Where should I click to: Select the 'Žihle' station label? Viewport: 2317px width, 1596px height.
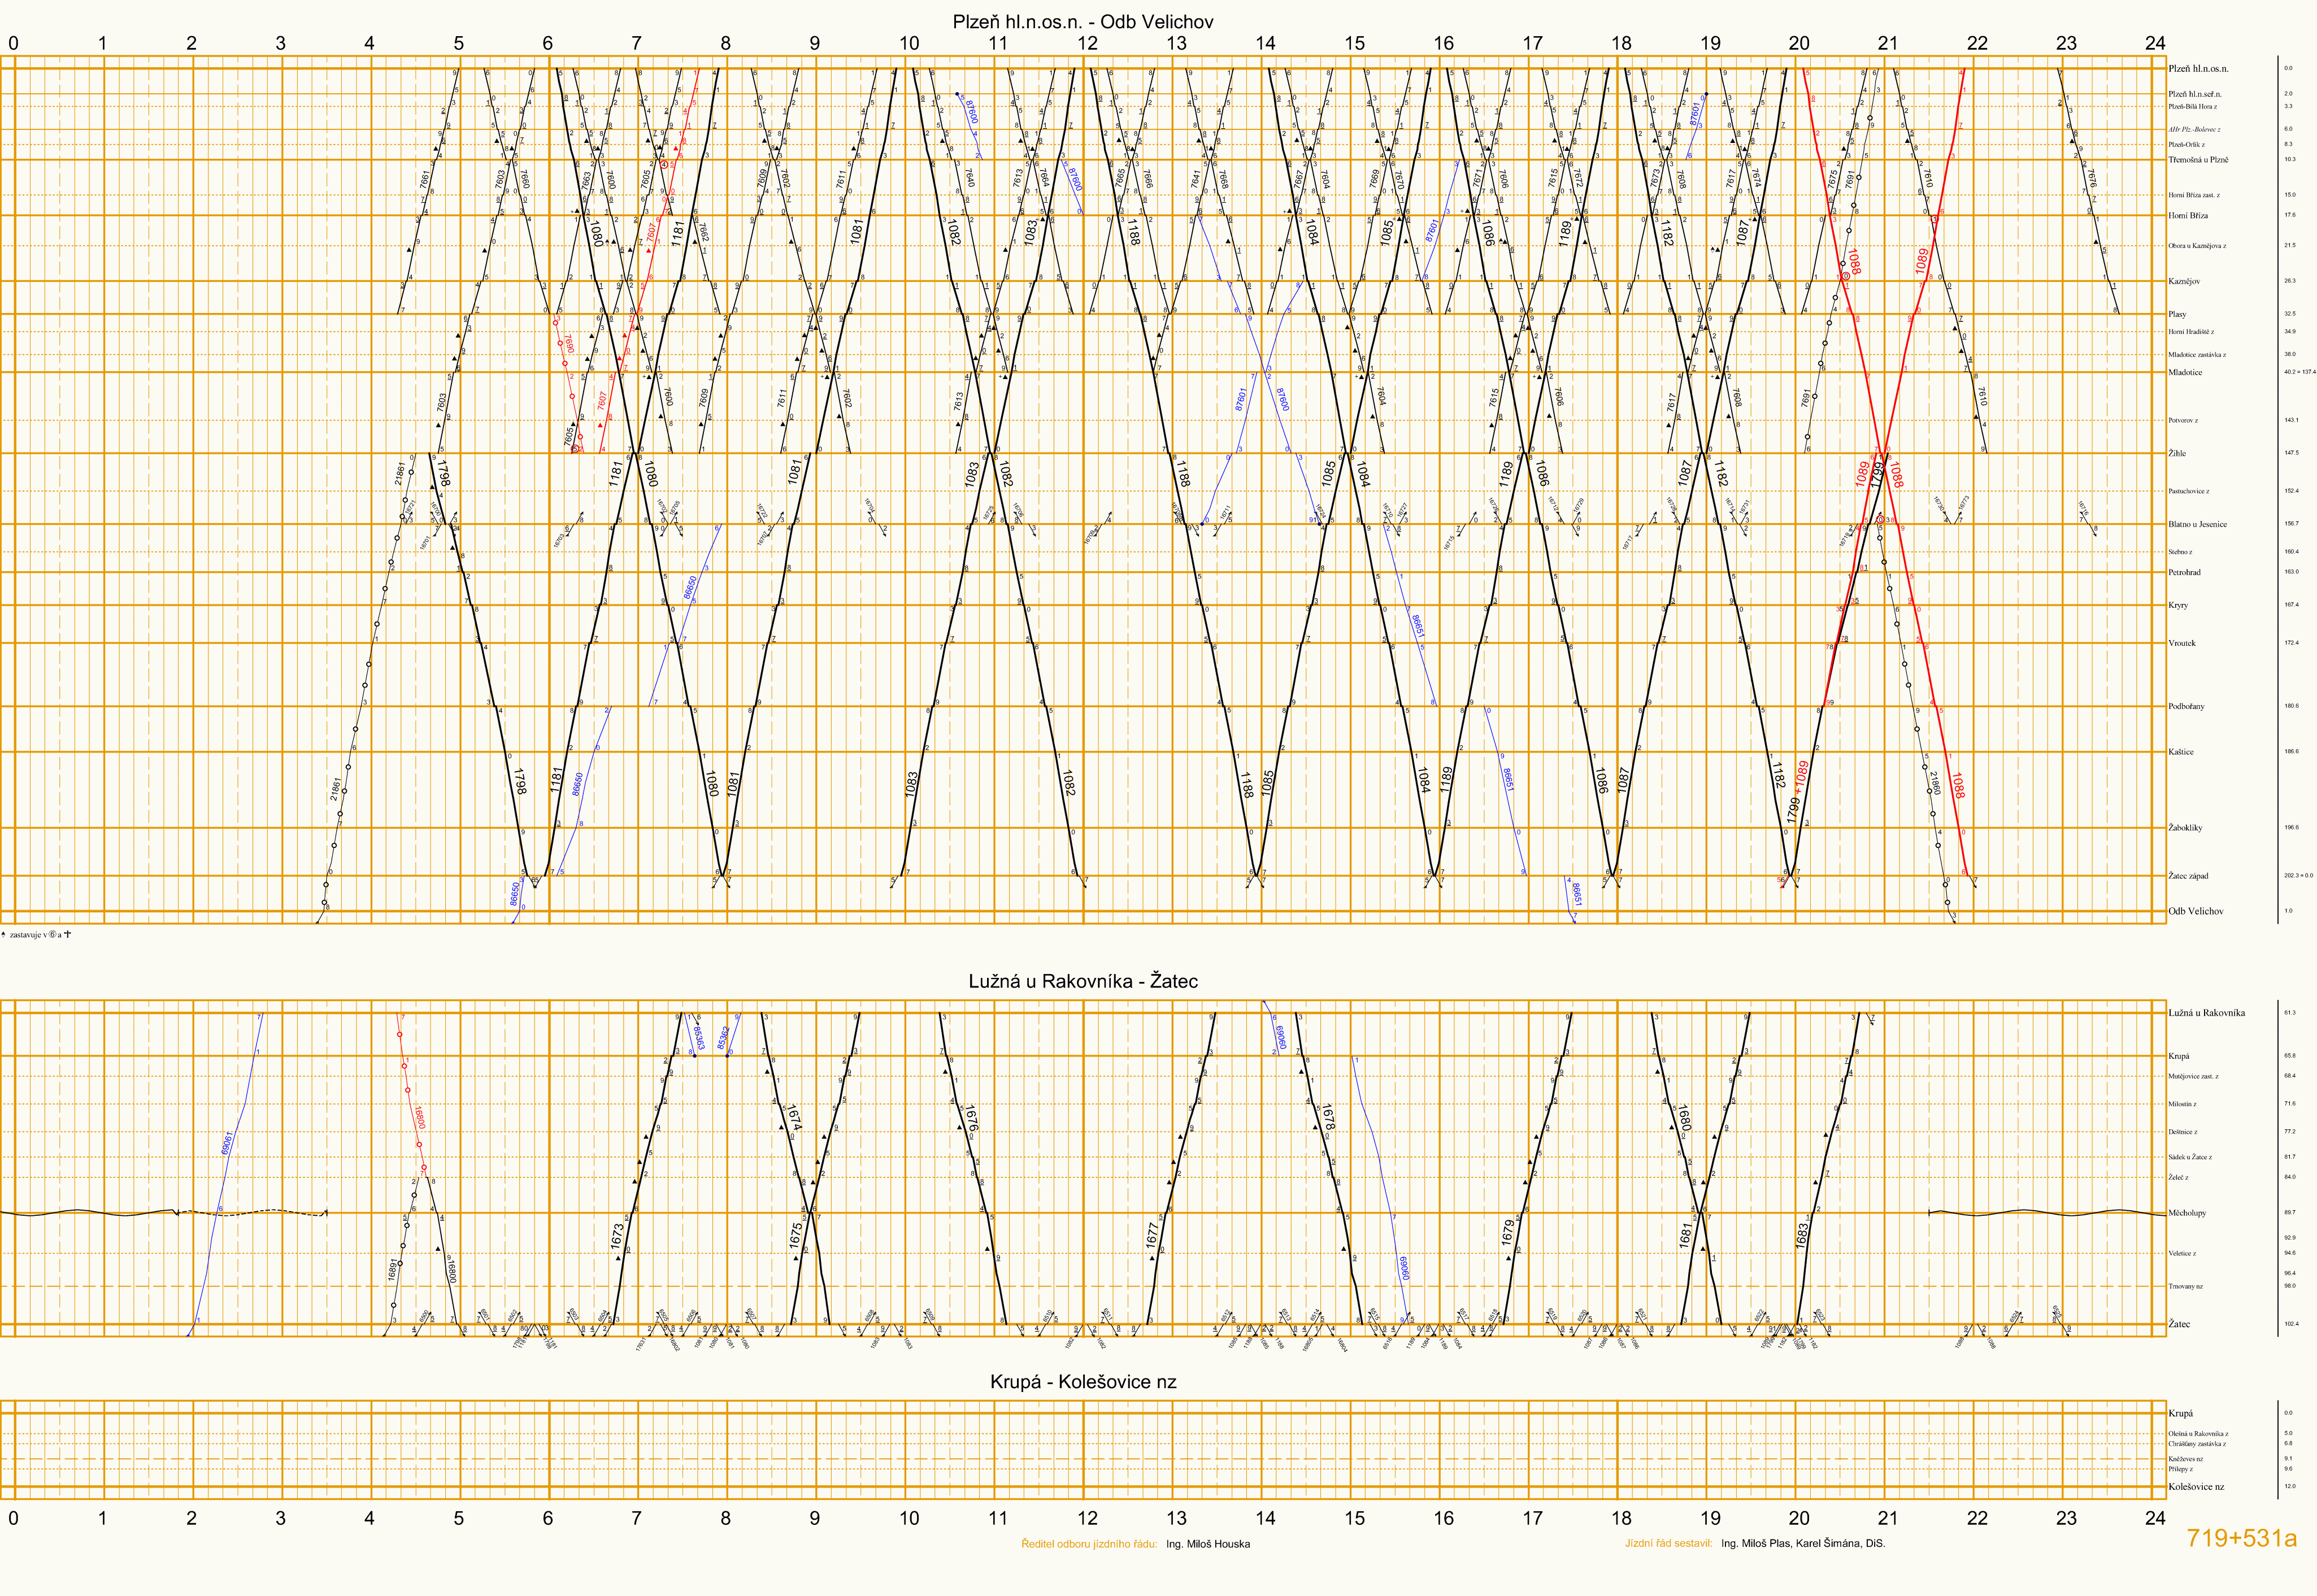pyautogui.click(x=2176, y=453)
